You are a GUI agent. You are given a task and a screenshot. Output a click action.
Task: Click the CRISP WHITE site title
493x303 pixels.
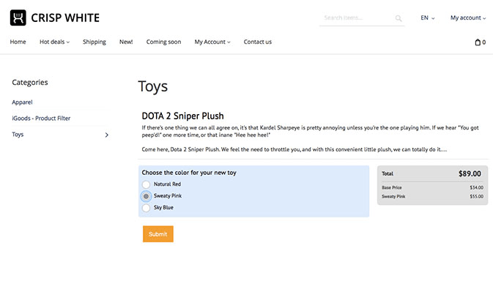65,18
